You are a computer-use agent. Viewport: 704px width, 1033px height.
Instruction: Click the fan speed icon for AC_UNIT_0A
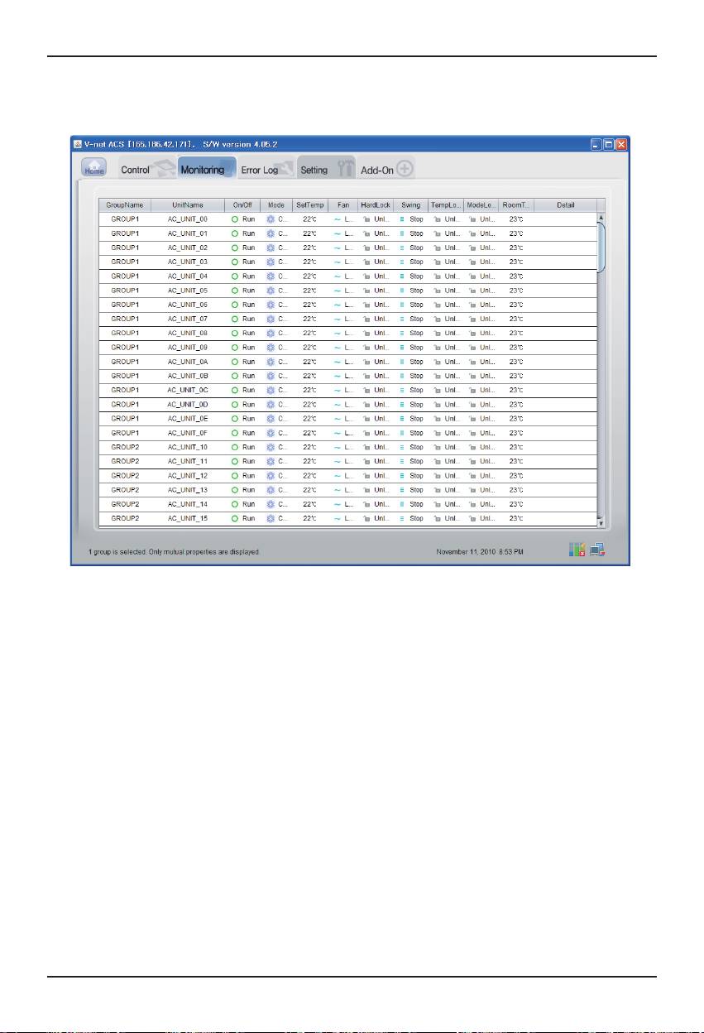(x=337, y=362)
